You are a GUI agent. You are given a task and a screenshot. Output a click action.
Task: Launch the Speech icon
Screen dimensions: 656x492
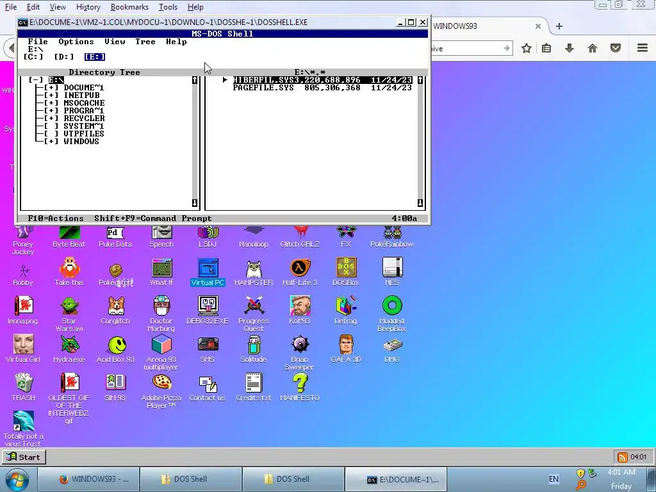coord(161,236)
